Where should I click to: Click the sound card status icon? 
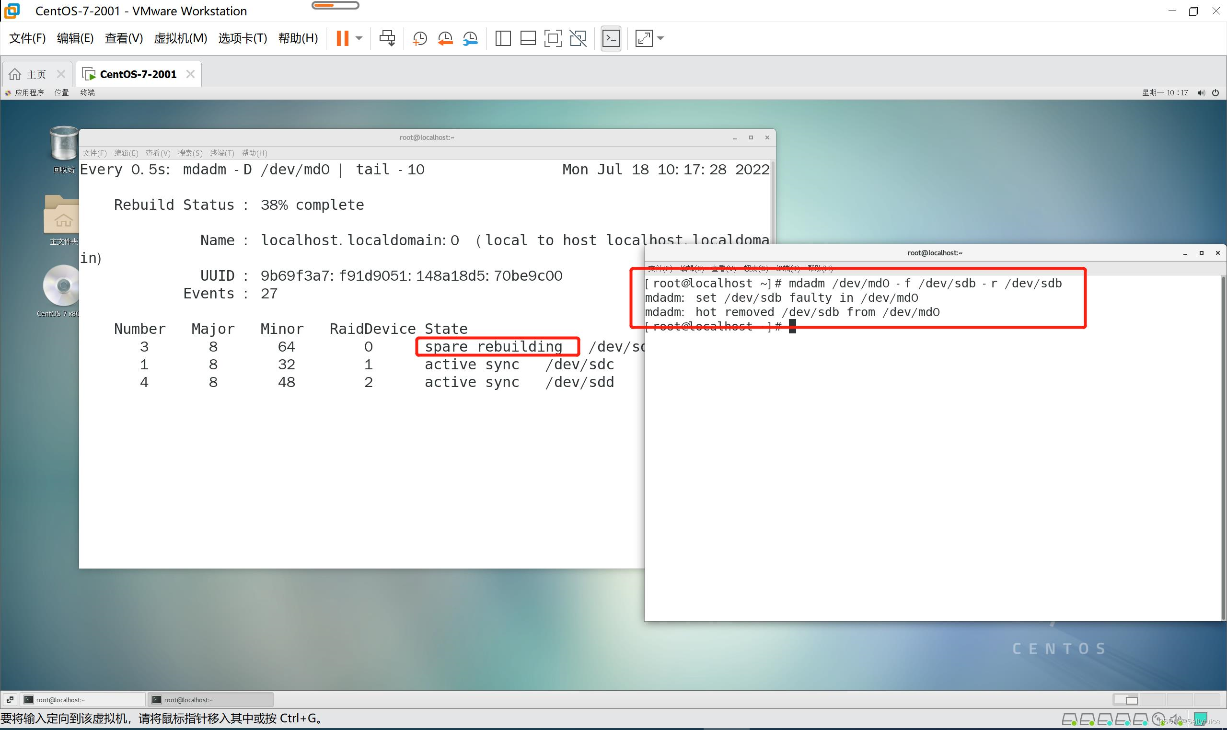[1176, 719]
